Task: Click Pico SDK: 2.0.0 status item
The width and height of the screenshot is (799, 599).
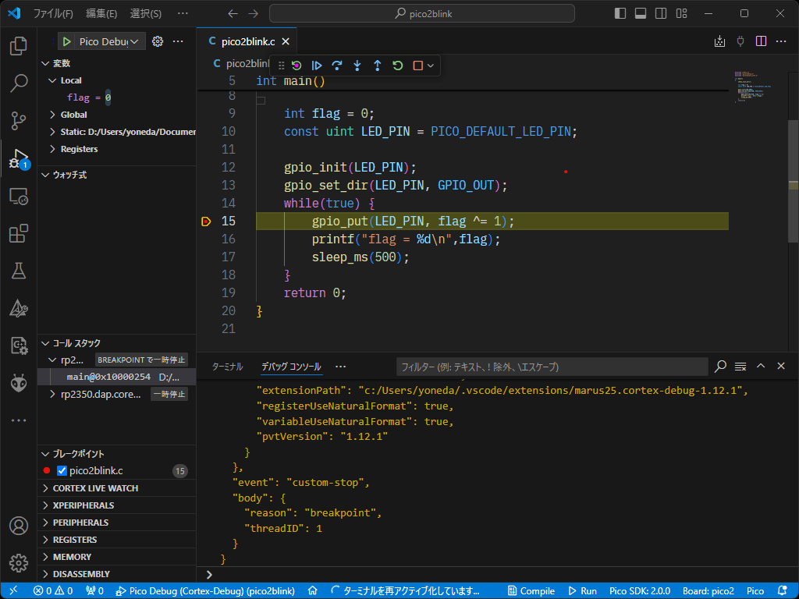Action: (x=640, y=591)
